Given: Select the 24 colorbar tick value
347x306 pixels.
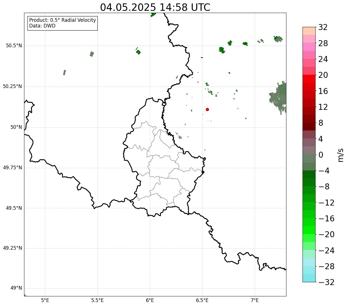Looking at the screenshot, I should [323, 59].
